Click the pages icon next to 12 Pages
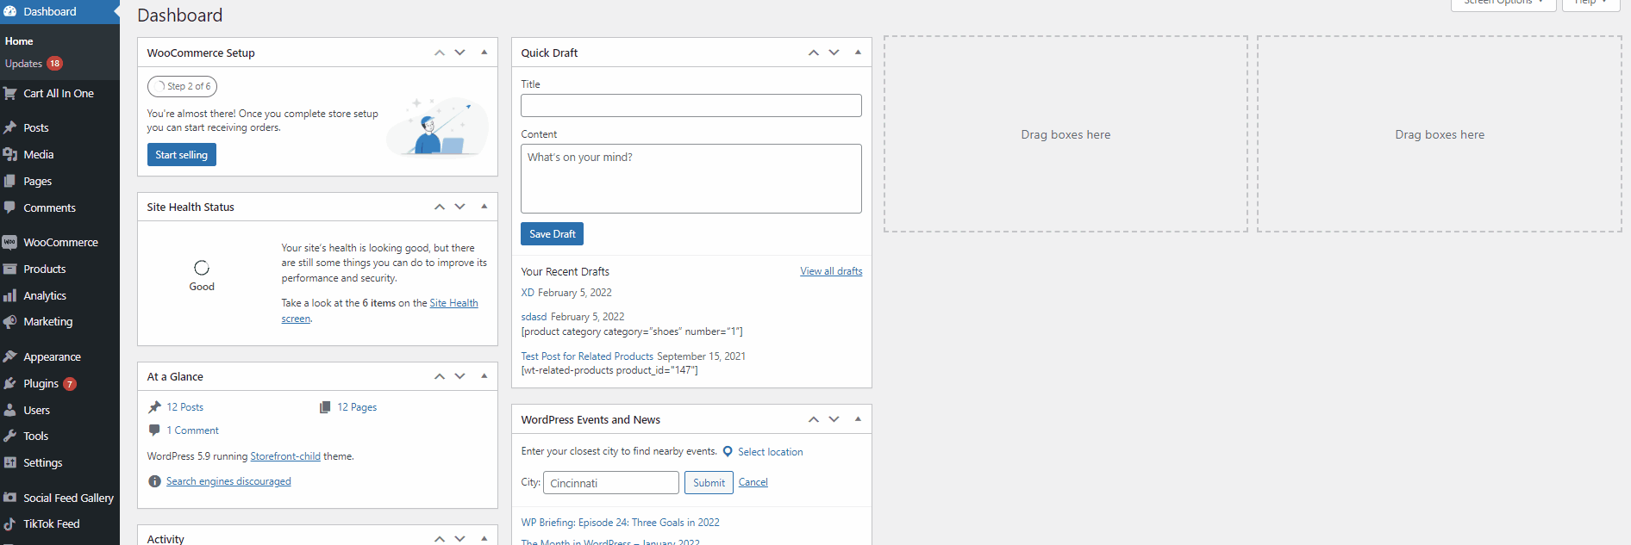1631x545 pixels. [325, 406]
